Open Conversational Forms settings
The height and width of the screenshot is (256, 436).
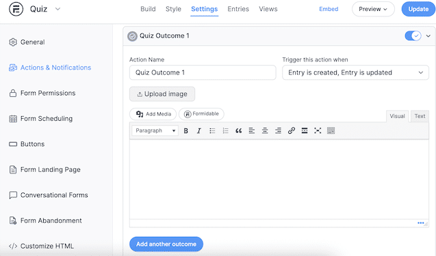[x=54, y=195]
